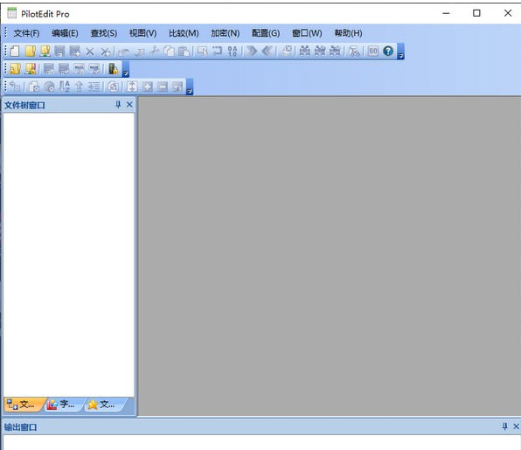Switch to the 字... chart tab

61,405
